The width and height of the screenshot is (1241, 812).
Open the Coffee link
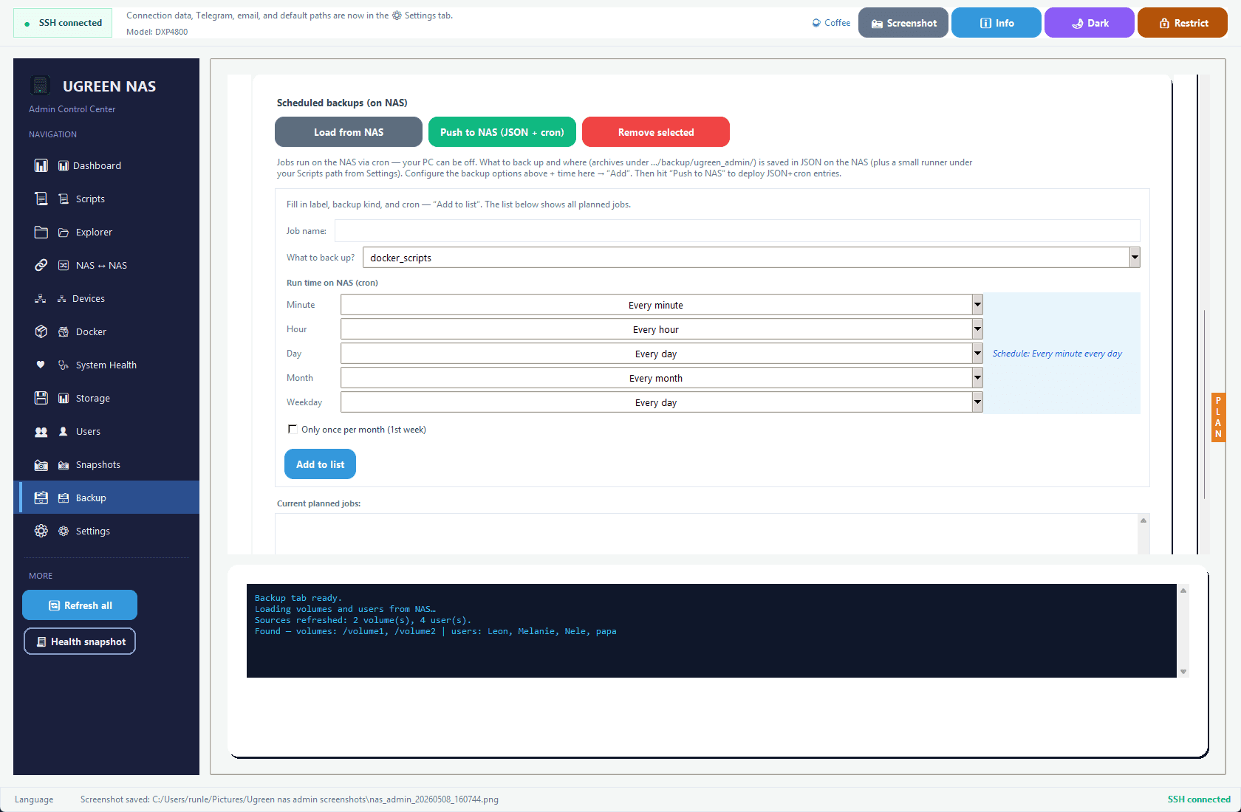tap(832, 23)
